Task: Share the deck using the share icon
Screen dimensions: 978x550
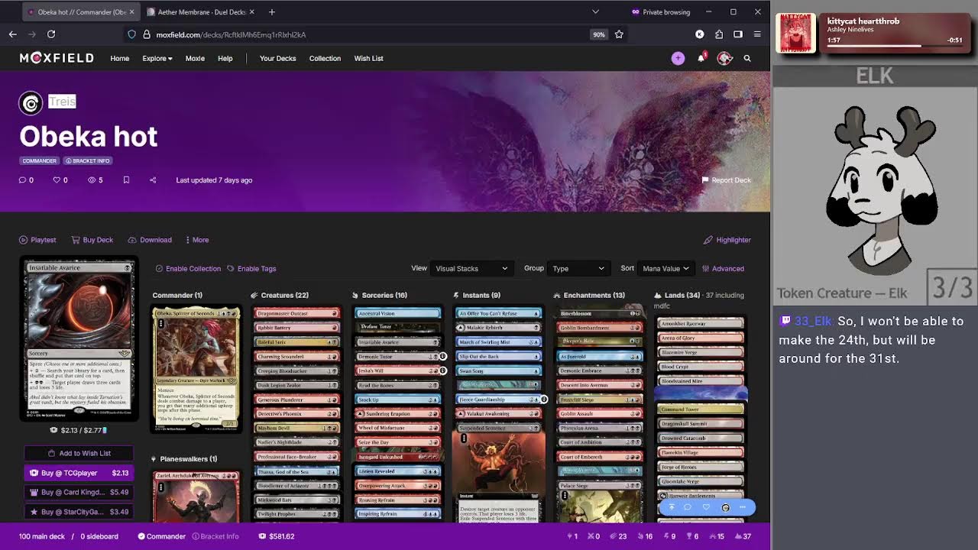Action: click(153, 180)
